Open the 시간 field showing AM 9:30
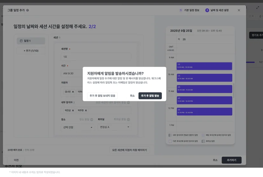 tap(72, 74)
